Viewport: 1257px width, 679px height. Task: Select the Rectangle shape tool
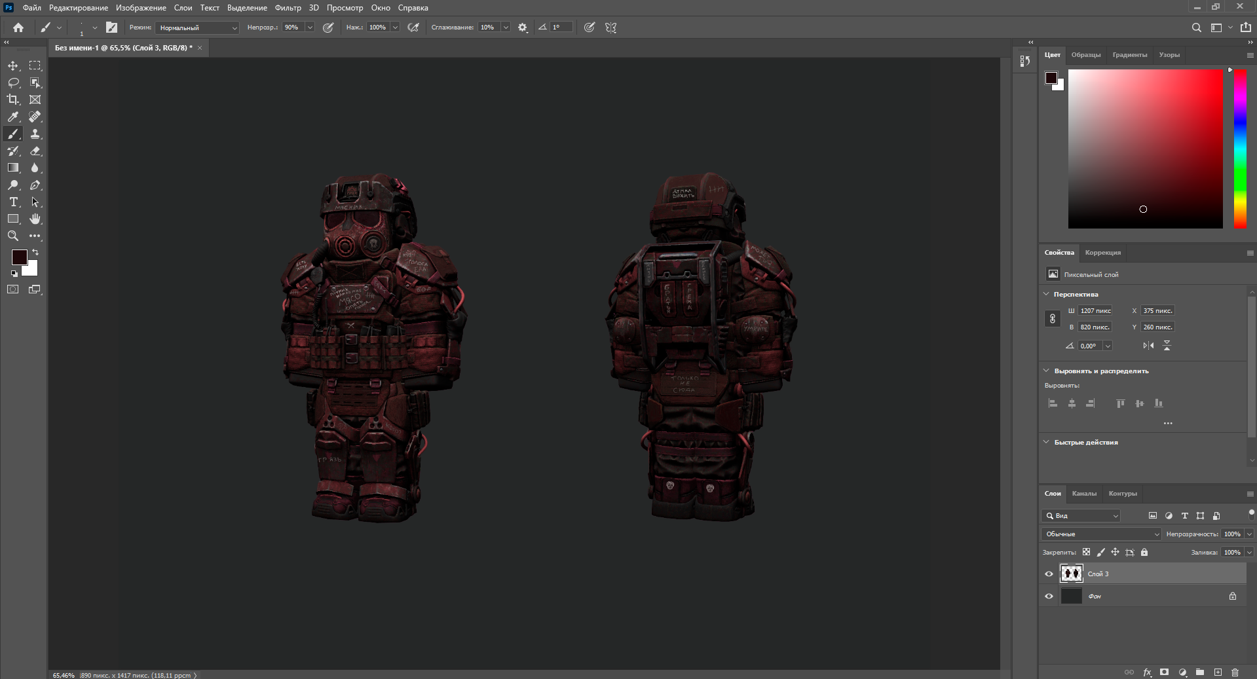13,219
